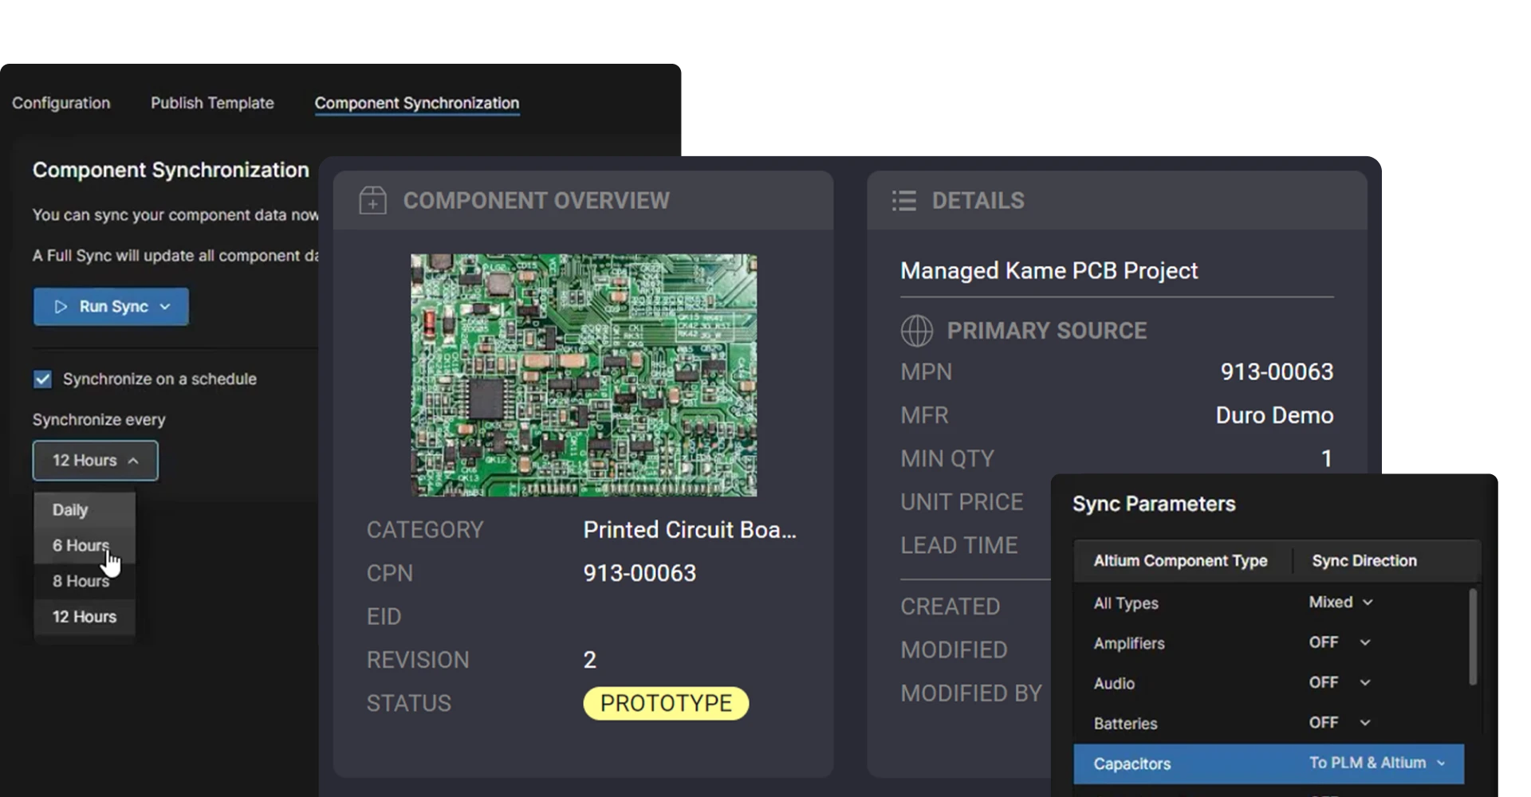1531x797 pixels.
Task: Click the Audio row label
Action: pyautogui.click(x=1114, y=684)
